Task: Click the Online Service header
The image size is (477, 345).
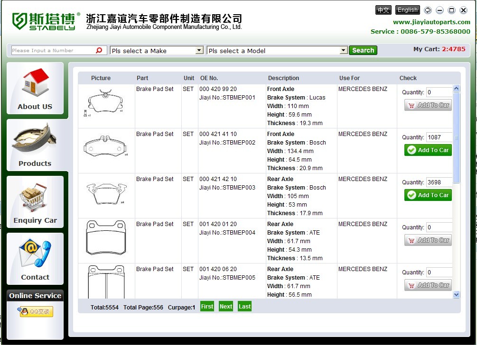Action: pos(35,296)
